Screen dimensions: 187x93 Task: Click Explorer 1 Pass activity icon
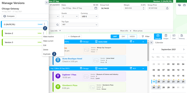(58, 76)
